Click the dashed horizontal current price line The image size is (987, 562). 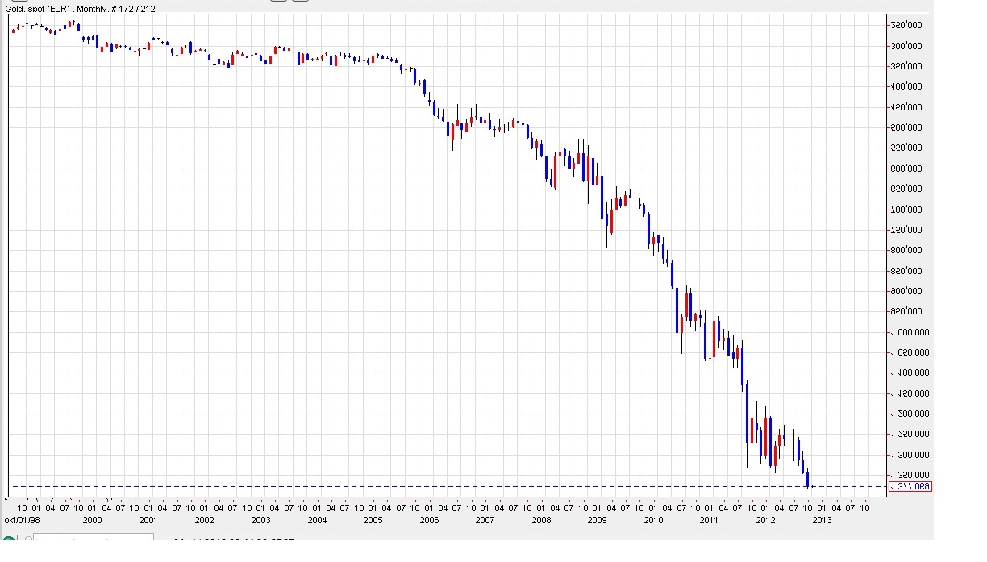tap(403, 486)
